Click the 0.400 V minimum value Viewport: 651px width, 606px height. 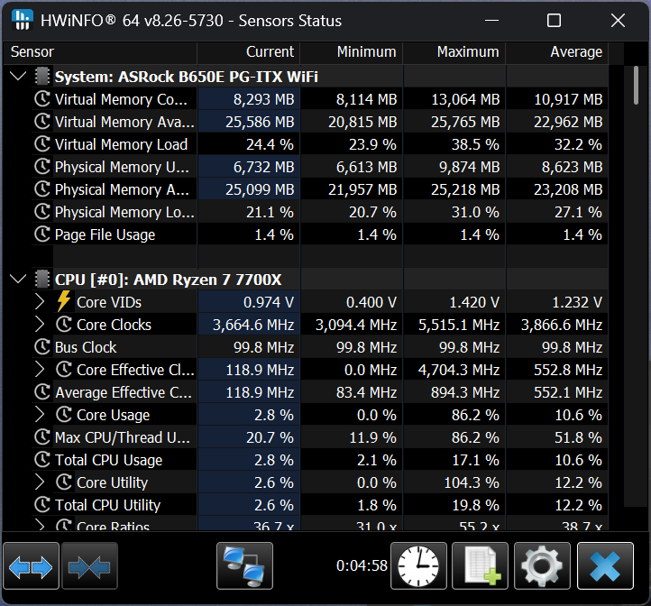tap(371, 302)
